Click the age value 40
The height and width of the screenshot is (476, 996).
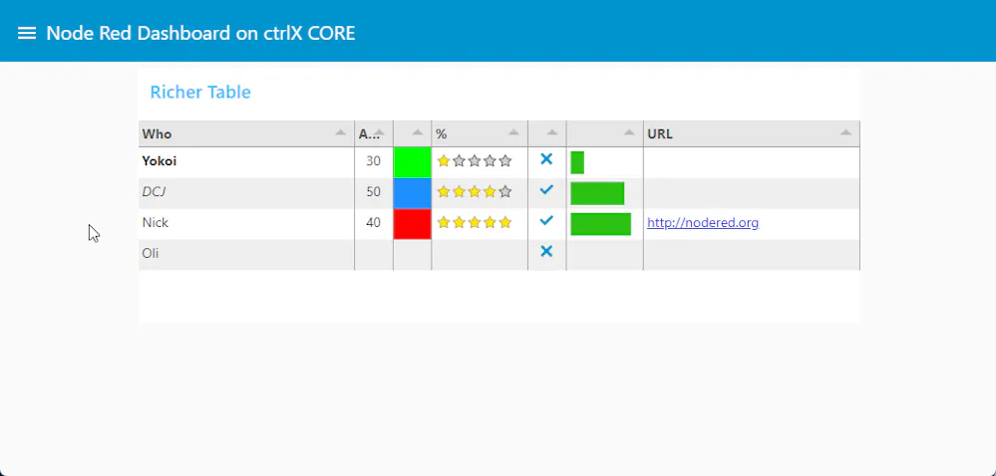point(374,223)
